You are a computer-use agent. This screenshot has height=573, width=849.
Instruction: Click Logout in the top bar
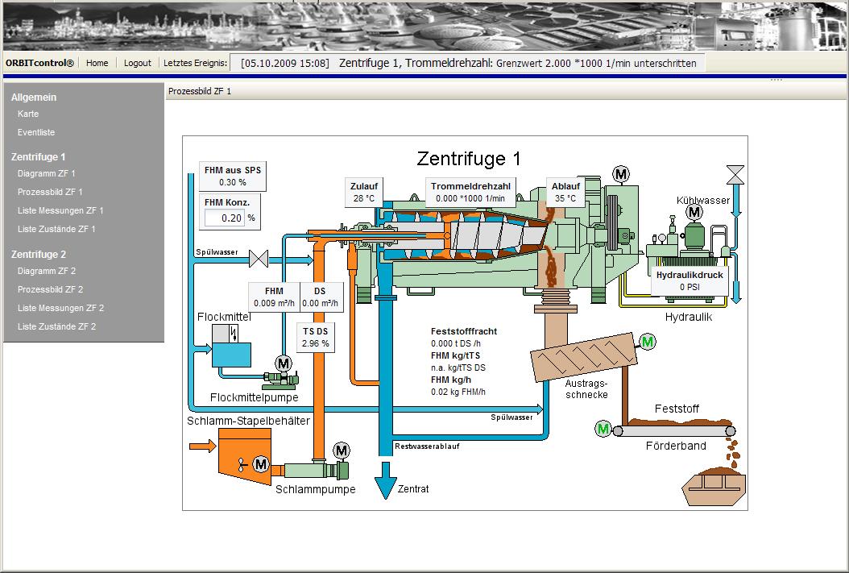pyautogui.click(x=137, y=63)
